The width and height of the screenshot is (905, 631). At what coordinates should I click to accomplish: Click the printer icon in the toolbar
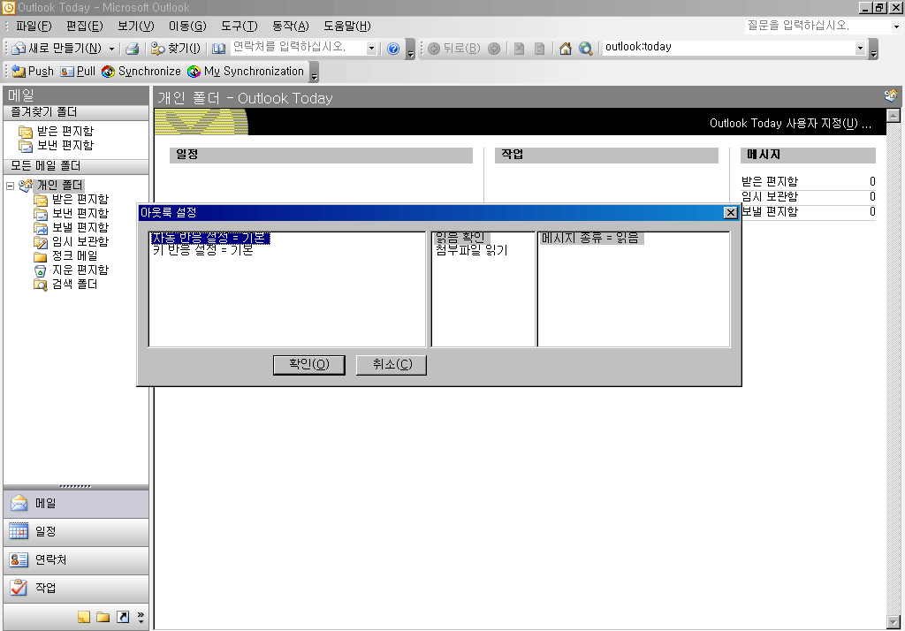coord(133,49)
